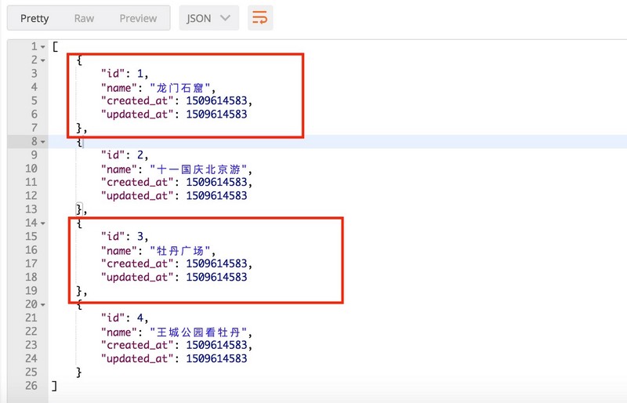Place cursor after the bracket on line 8
Screen dimensions: 627x403
coord(82,142)
